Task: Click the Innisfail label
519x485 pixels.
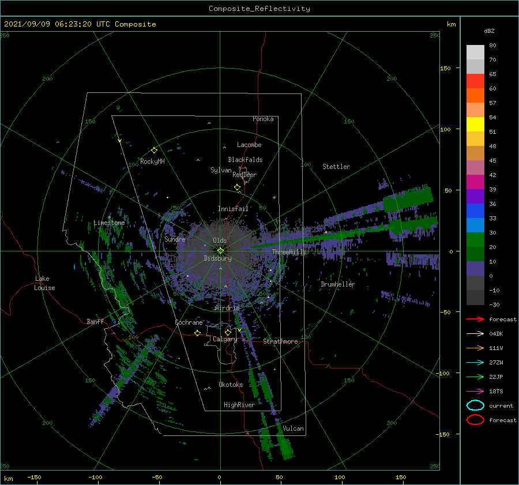Action: pyautogui.click(x=233, y=209)
